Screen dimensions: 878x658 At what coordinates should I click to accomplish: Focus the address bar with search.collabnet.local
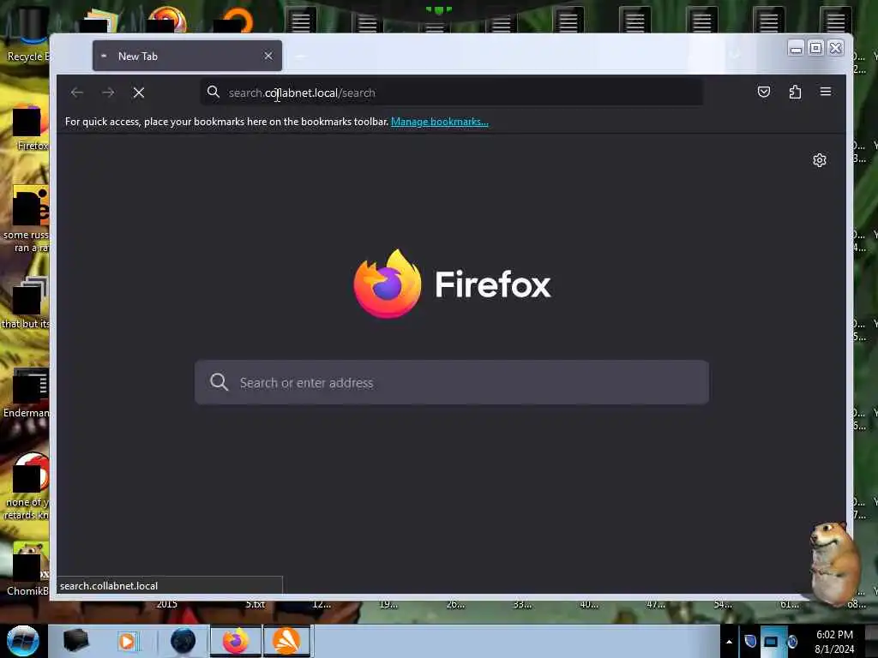click(451, 93)
